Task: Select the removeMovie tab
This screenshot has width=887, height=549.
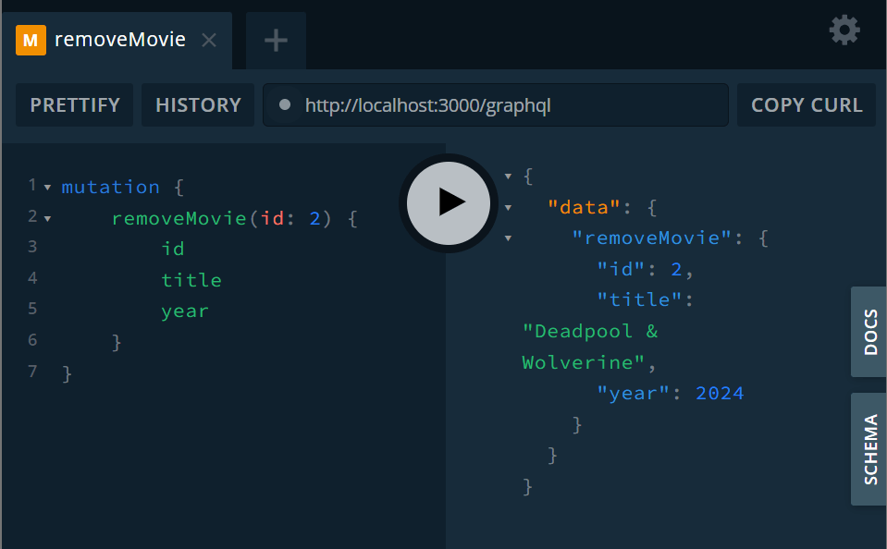Action: coord(117,40)
